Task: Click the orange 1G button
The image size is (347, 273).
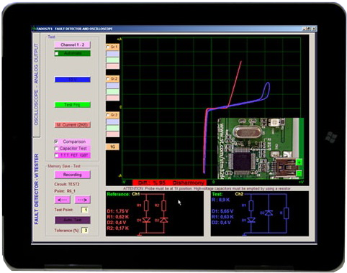Action: point(112,147)
